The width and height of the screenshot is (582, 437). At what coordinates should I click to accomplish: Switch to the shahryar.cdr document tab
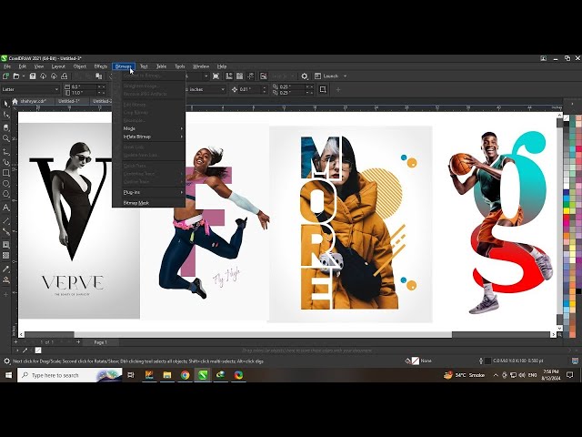point(33,101)
